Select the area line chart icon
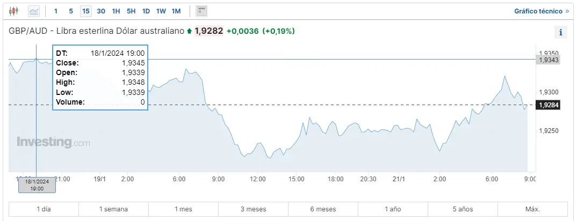577x221 pixels. (34, 11)
